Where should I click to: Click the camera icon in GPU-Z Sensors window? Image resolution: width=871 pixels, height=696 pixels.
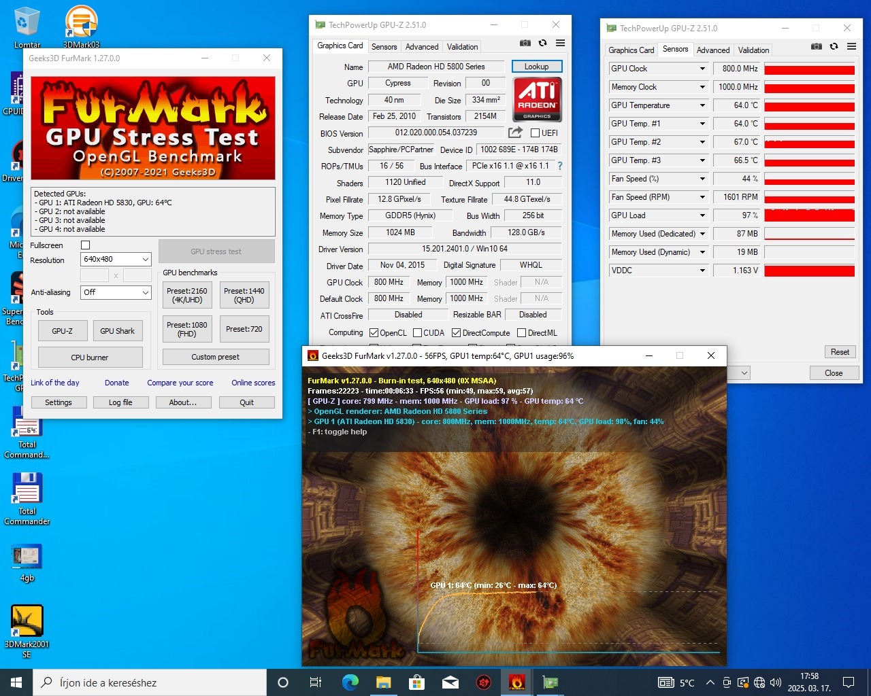pyautogui.click(x=817, y=46)
